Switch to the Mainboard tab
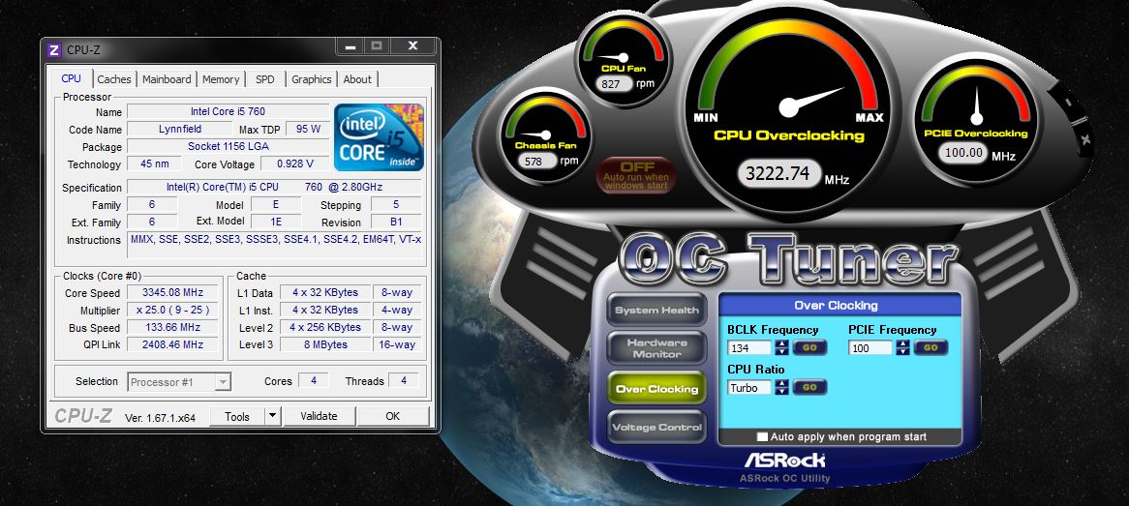Screen dimensions: 1129x506 click(x=167, y=79)
